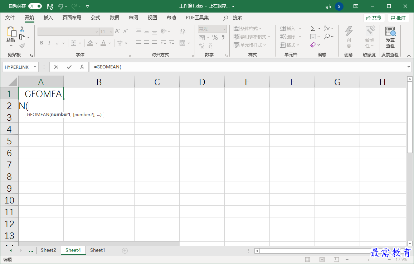Click the account avatar G
This screenshot has width=414, height=264.
point(339,6)
